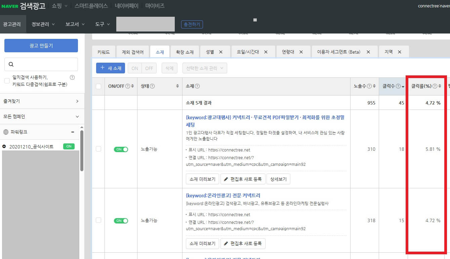
Task: Click 편집후 새로 등록 for 온라인광고 전문 ad
Action: point(243,244)
